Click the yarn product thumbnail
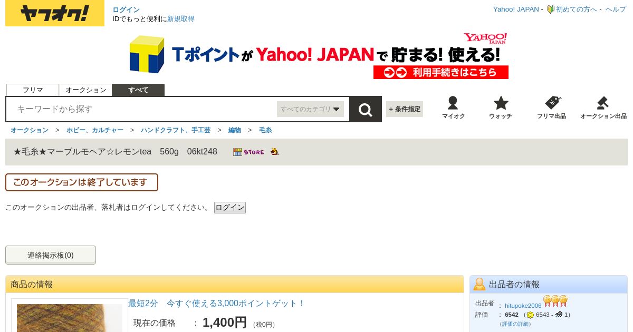 70,318
